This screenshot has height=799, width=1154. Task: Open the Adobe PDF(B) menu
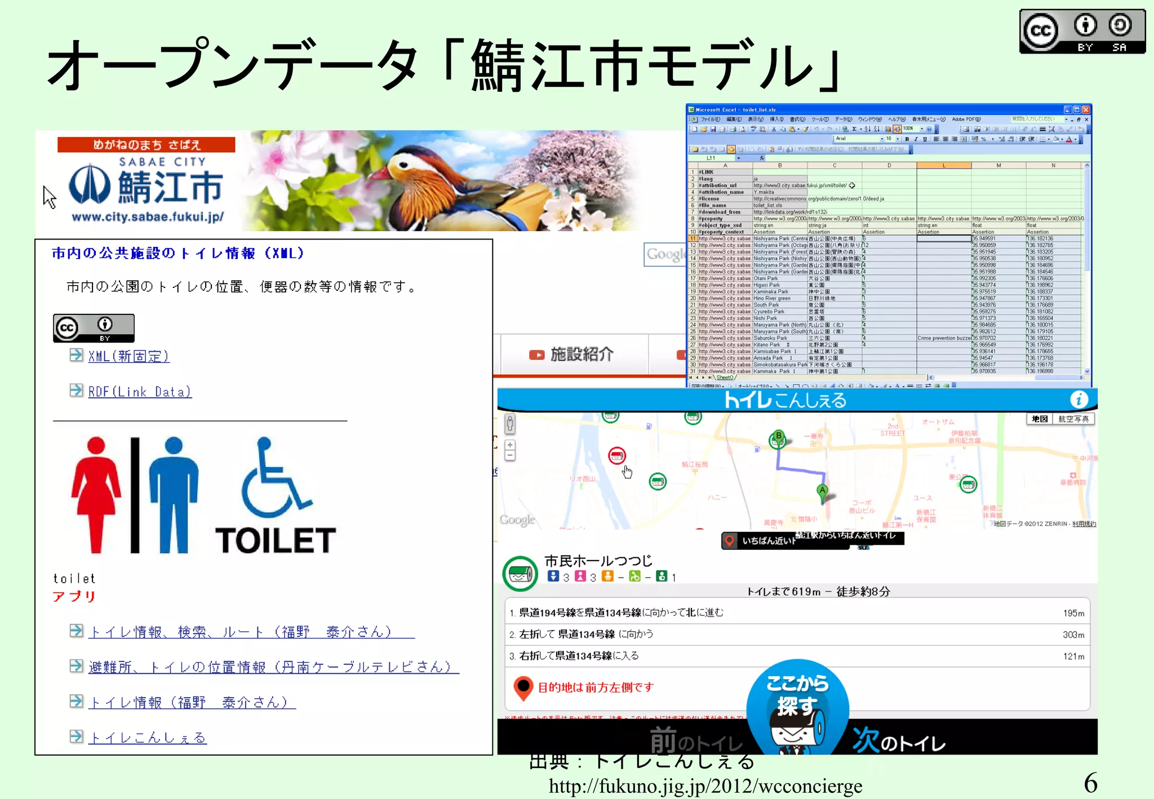point(966,119)
